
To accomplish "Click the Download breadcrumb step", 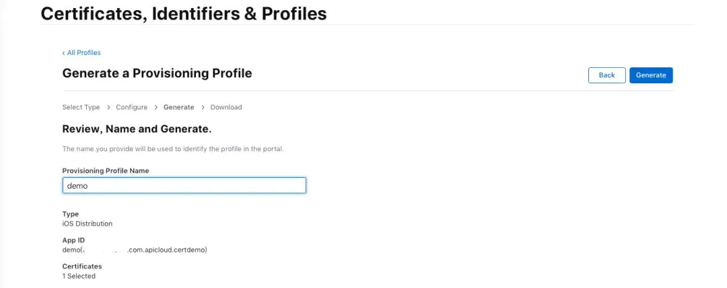I will tap(226, 107).
